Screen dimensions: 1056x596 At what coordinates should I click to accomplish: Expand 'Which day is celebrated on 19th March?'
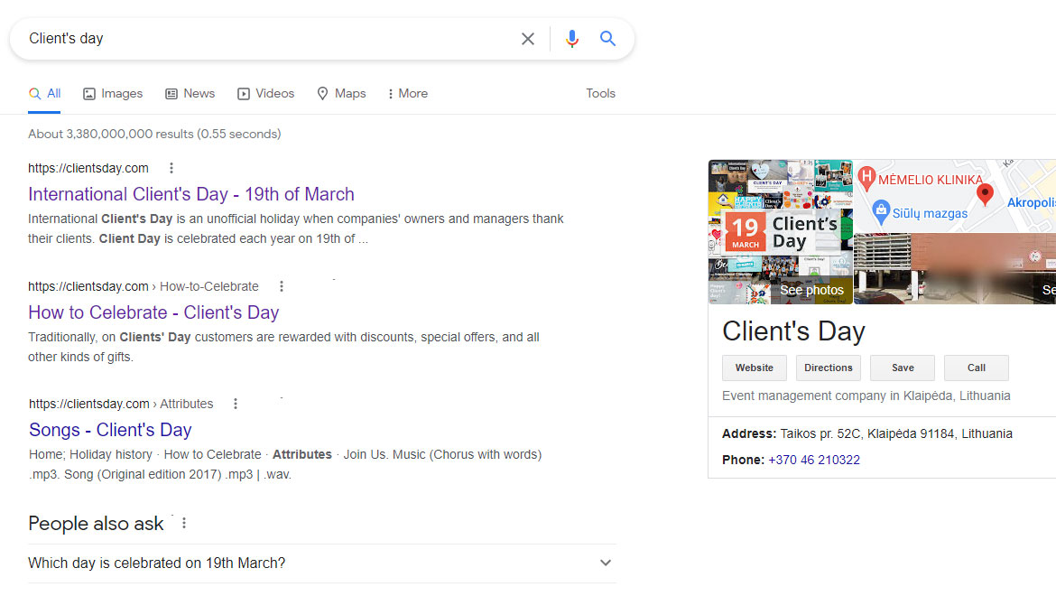(606, 563)
